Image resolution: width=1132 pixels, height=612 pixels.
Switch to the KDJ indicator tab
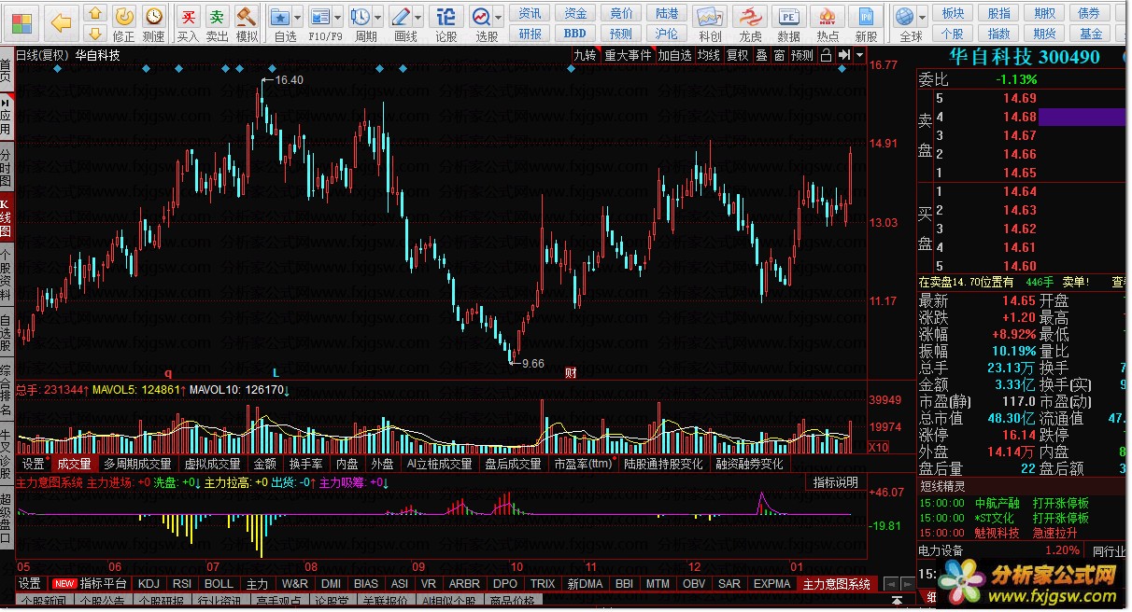(x=149, y=584)
